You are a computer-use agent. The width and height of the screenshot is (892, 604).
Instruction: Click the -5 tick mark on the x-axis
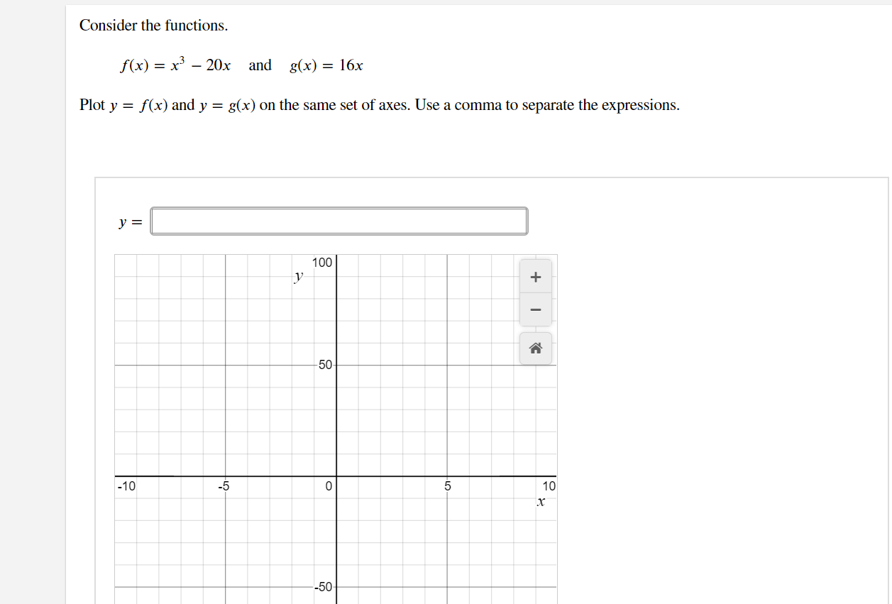pos(224,486)
